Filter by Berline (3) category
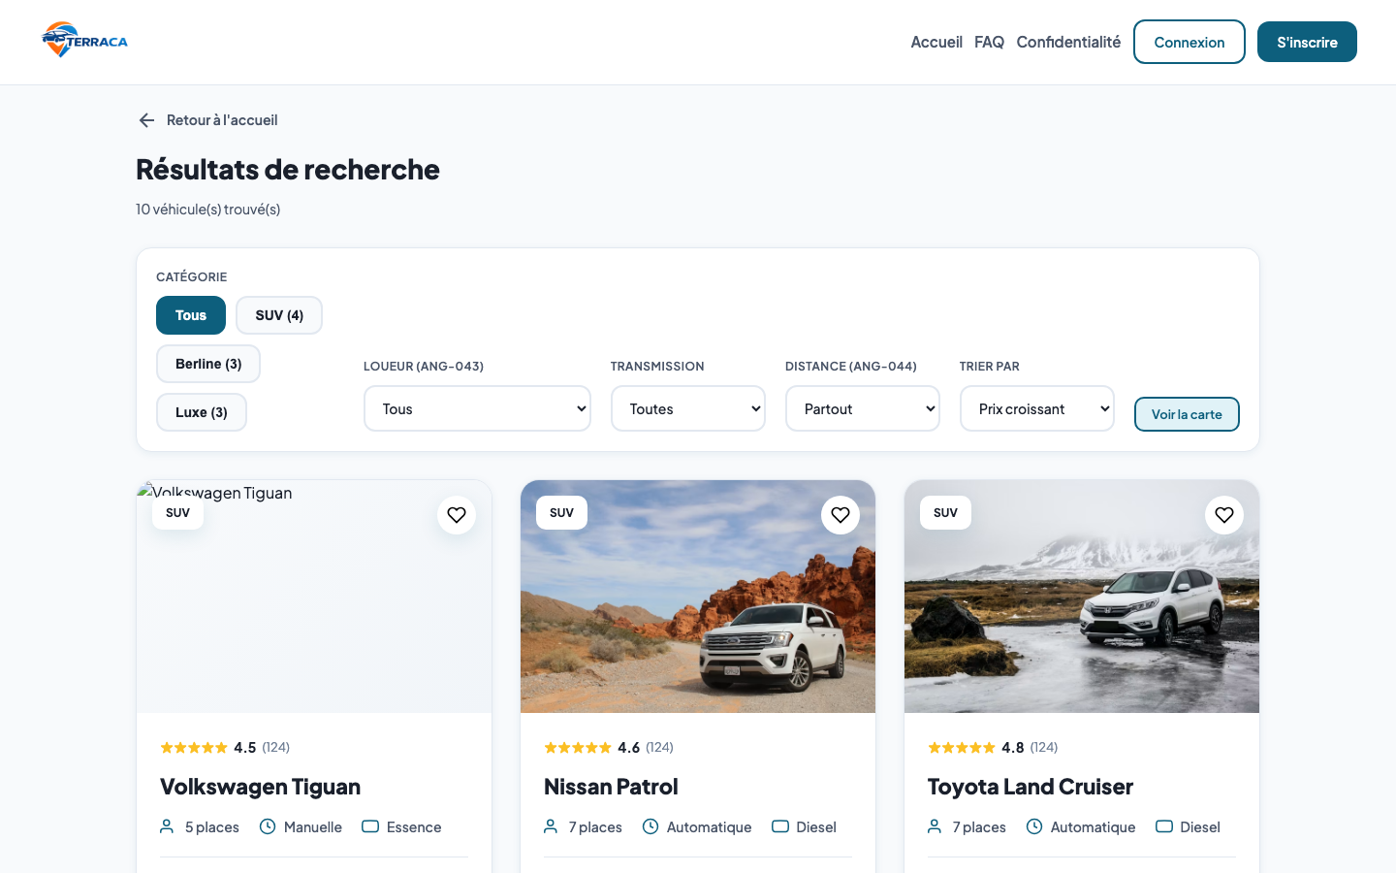Viewport: 1396px width, 873px height. point(208,364)
